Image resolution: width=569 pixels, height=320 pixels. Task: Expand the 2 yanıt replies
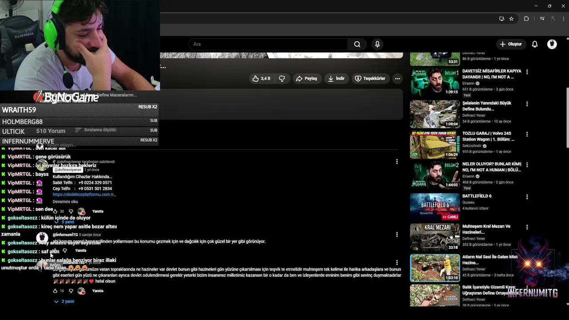tap(64, 301)
